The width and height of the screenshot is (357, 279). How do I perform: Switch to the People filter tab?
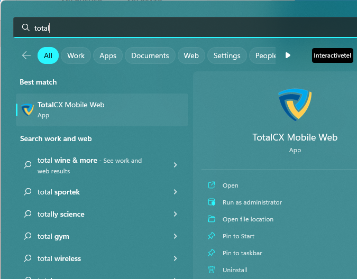[x=262, y=55]
